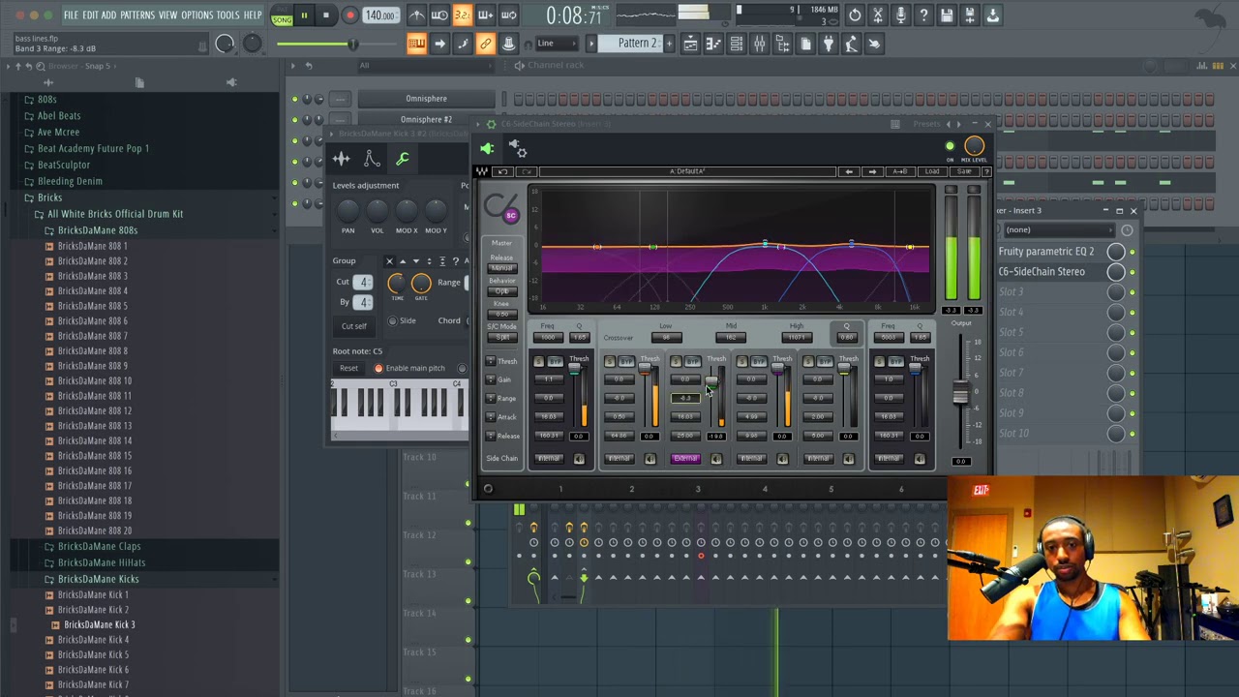
Task: Open the ADD menu
Action: point(108,15)
